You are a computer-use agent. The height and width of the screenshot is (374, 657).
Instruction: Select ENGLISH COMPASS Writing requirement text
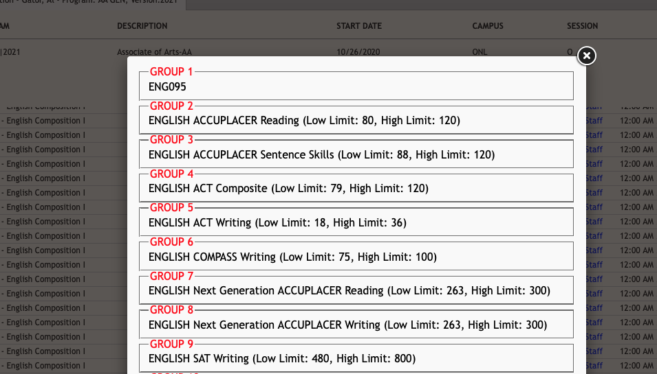[292, 257]
